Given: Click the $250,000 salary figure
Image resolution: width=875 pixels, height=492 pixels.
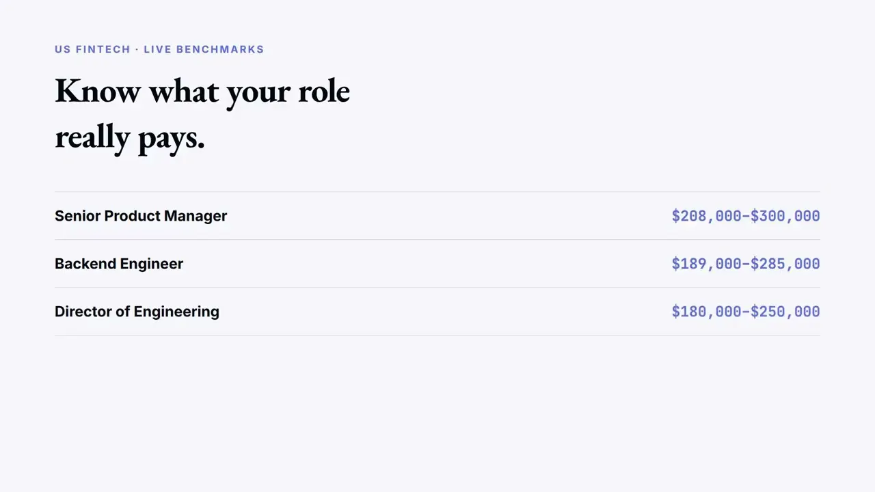Looking at the screenshot, I should 785,312.
